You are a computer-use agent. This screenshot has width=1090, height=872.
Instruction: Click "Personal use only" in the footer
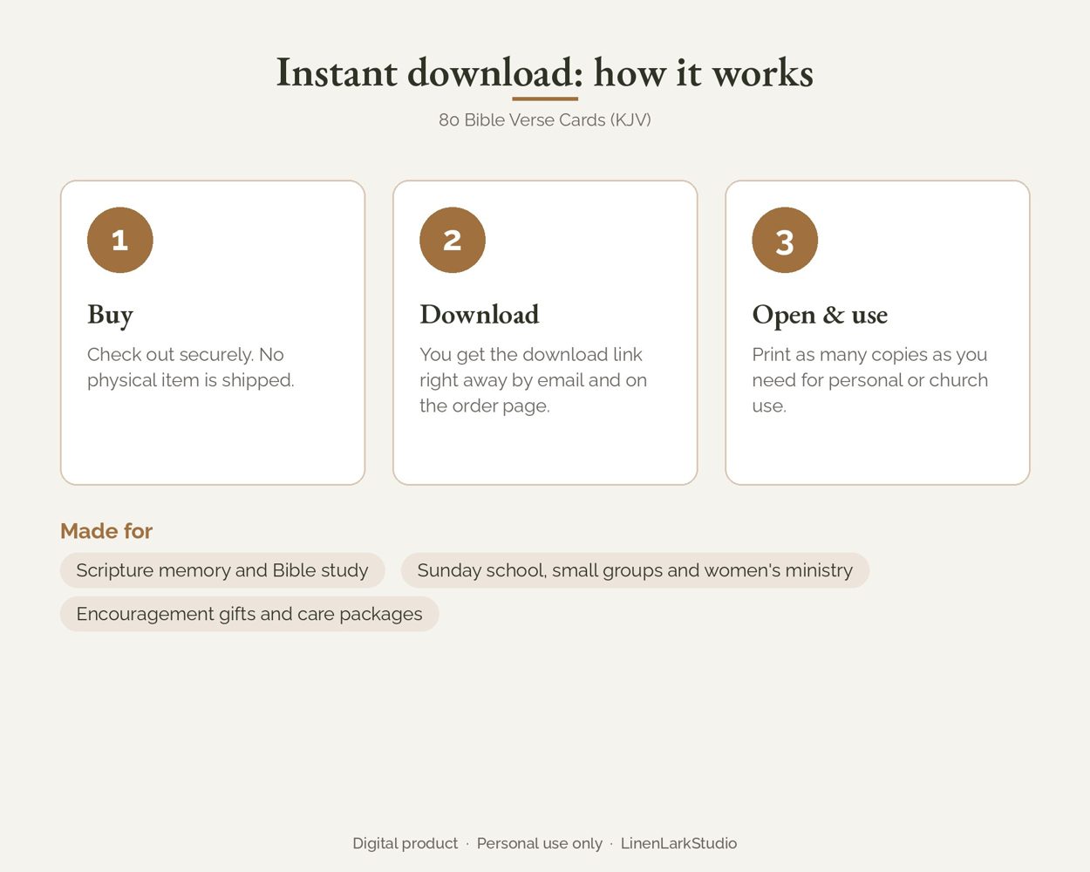(540, 843)
